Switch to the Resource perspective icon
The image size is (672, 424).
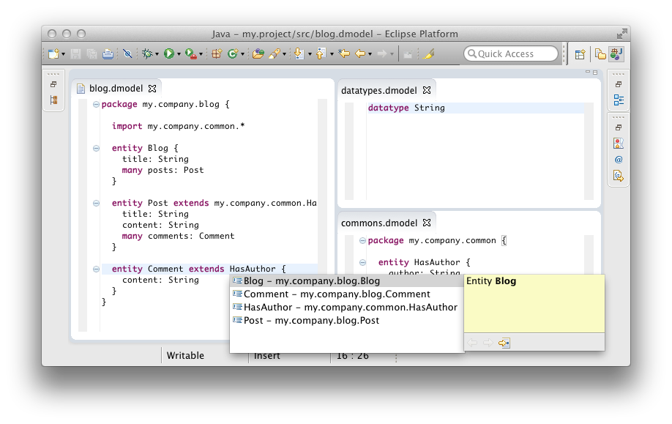(x=600, y=54)
